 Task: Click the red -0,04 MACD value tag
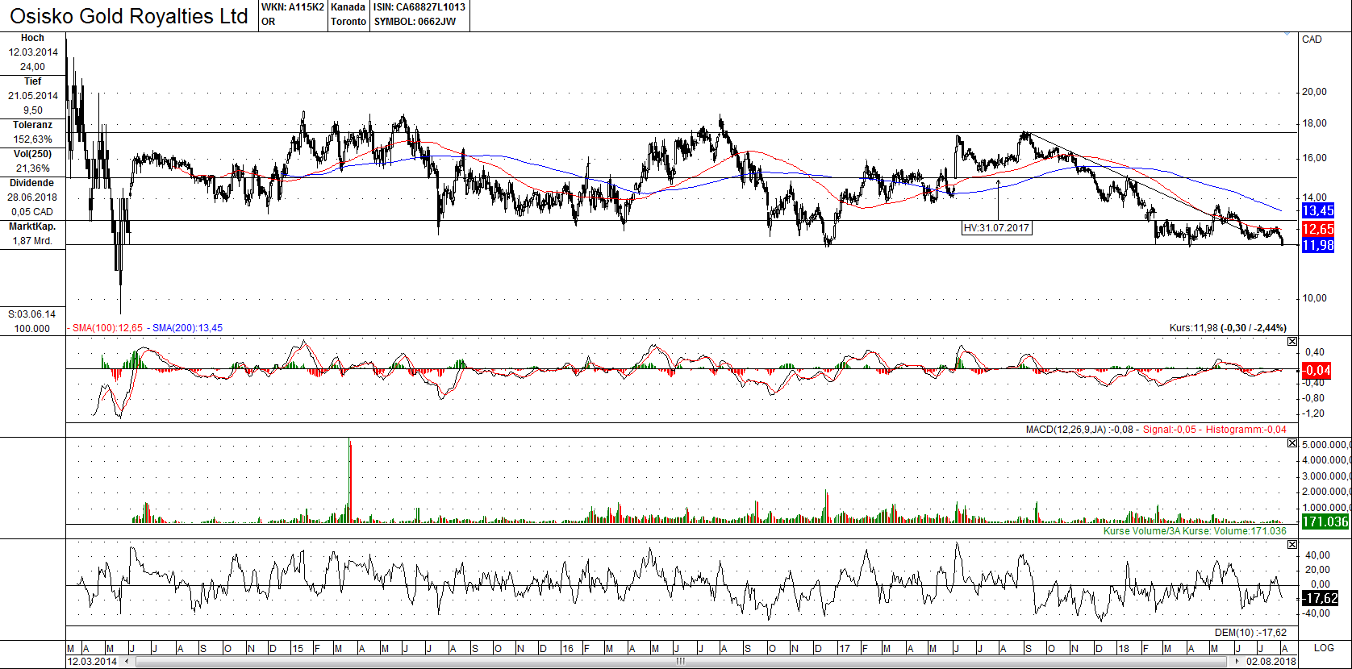(x=1317, y=371)
